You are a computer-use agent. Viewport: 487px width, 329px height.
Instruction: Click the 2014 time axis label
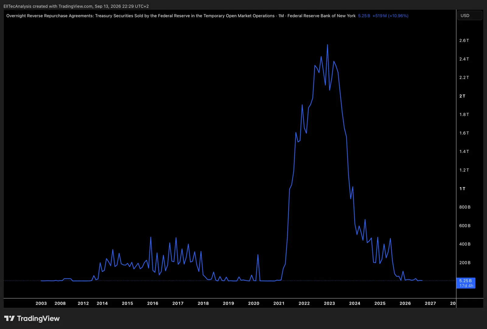(102, 303)
